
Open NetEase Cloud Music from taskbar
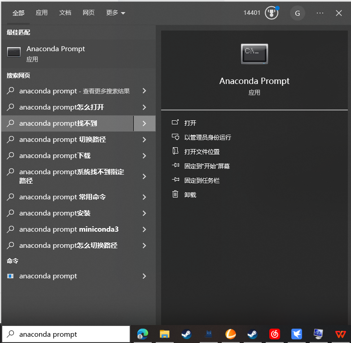(274, 334)
